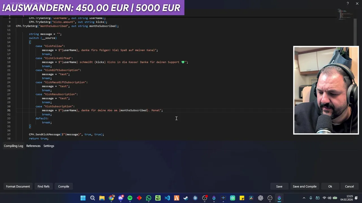362x203 pixels.
Task: Show hidden system tray icons
Action: [304, 198]
